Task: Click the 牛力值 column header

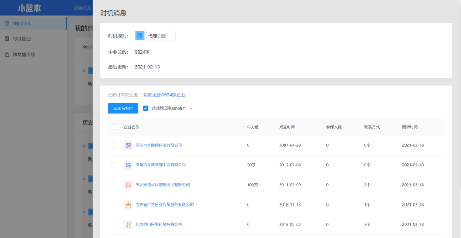Action: [x=253, y=127]
